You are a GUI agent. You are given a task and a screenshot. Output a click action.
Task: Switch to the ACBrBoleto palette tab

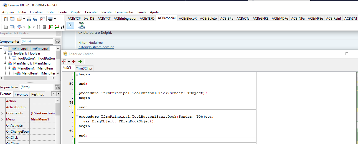(x=208, y=19)
